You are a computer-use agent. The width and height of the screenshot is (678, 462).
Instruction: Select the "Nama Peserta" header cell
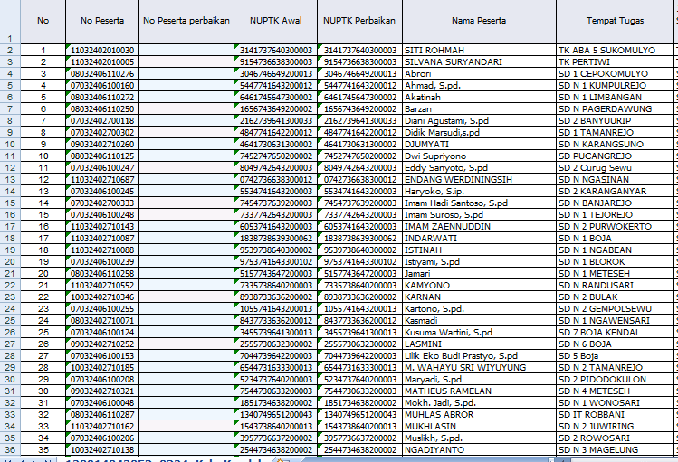coord(479,21)
